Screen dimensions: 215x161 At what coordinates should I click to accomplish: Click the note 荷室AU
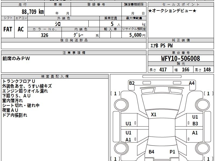click(x=10, y=110)
